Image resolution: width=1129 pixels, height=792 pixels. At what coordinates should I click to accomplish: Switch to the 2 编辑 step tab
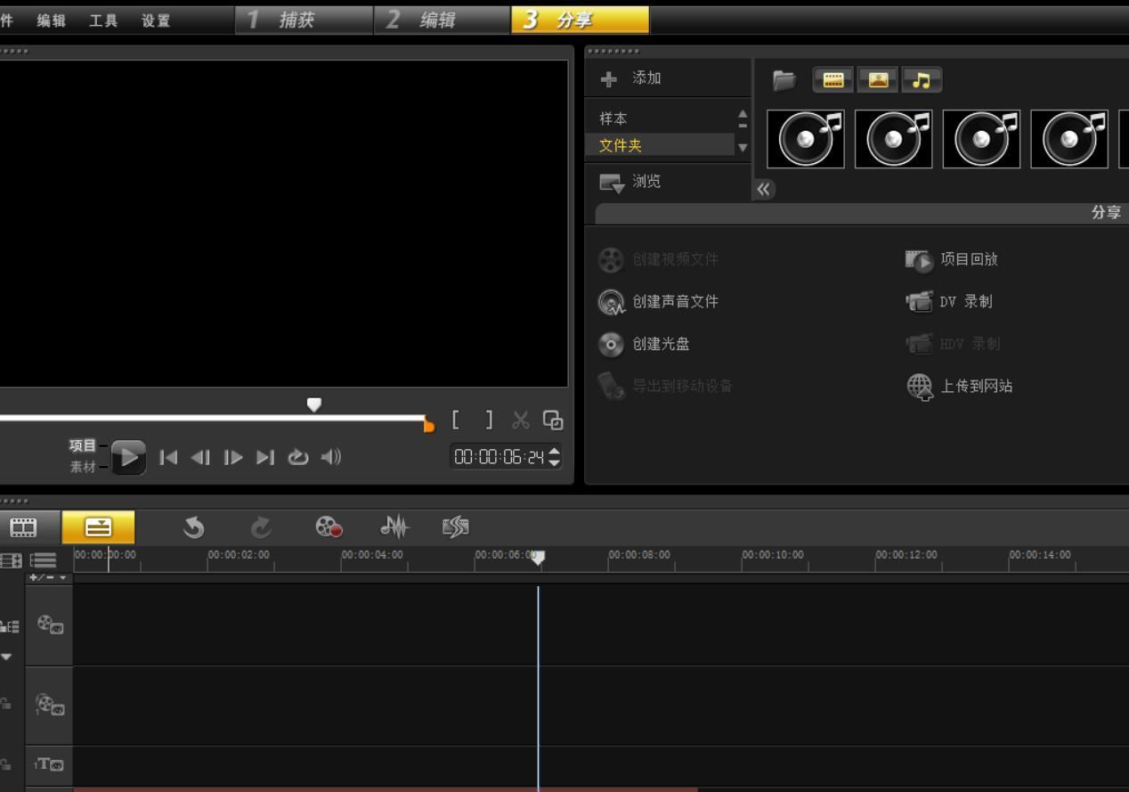tap(443, 20)
